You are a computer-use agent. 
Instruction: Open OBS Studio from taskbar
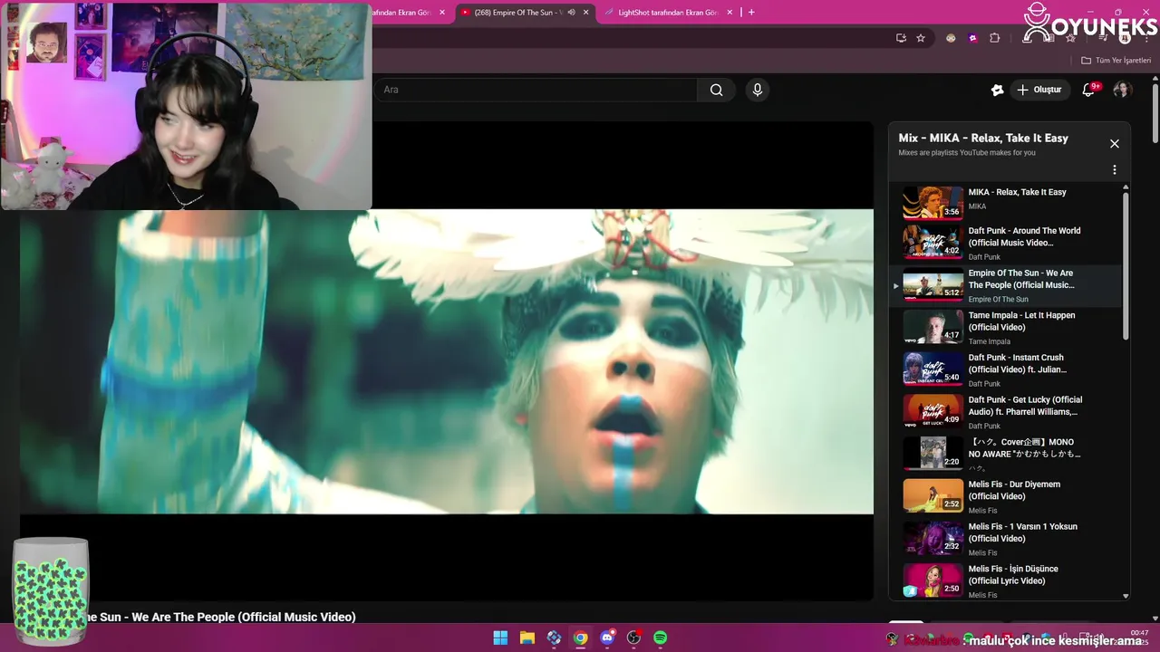click(x=633, y=638)
